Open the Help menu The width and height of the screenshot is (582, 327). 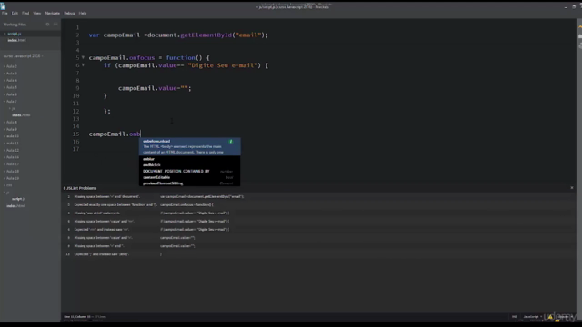point(83,14)
